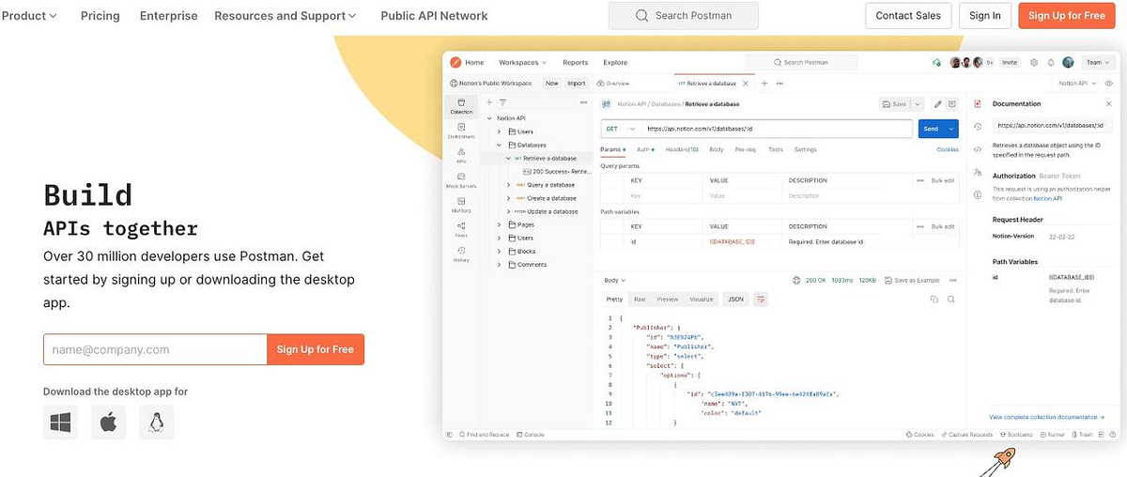
Task: Click the Windows download icon
Action: (60, 423)
